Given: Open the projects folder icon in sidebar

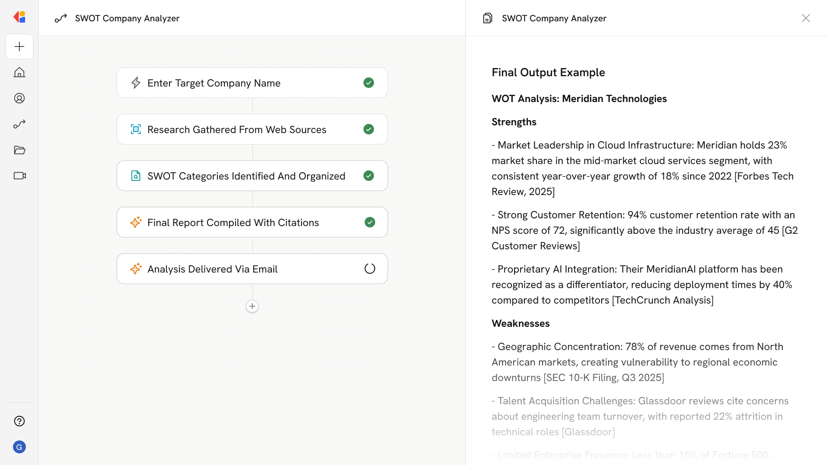Looking at the screenshot, I should [x=19, y=150].
